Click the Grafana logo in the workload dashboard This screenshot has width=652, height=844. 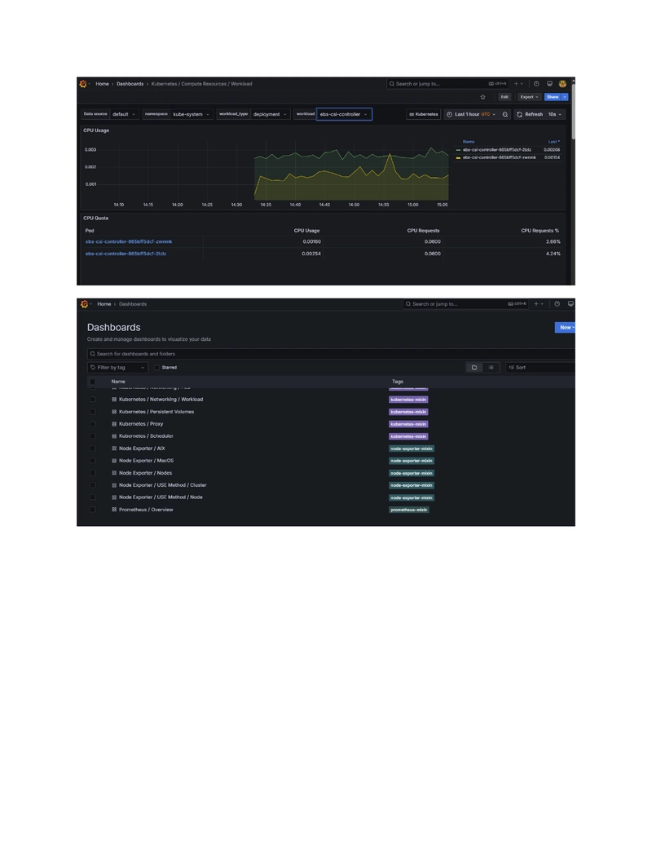83,84
